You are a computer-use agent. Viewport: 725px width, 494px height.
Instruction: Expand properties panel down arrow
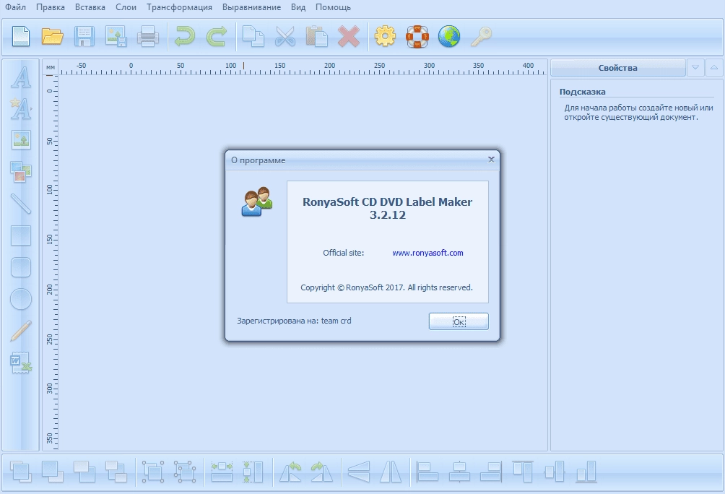[695, 68]
